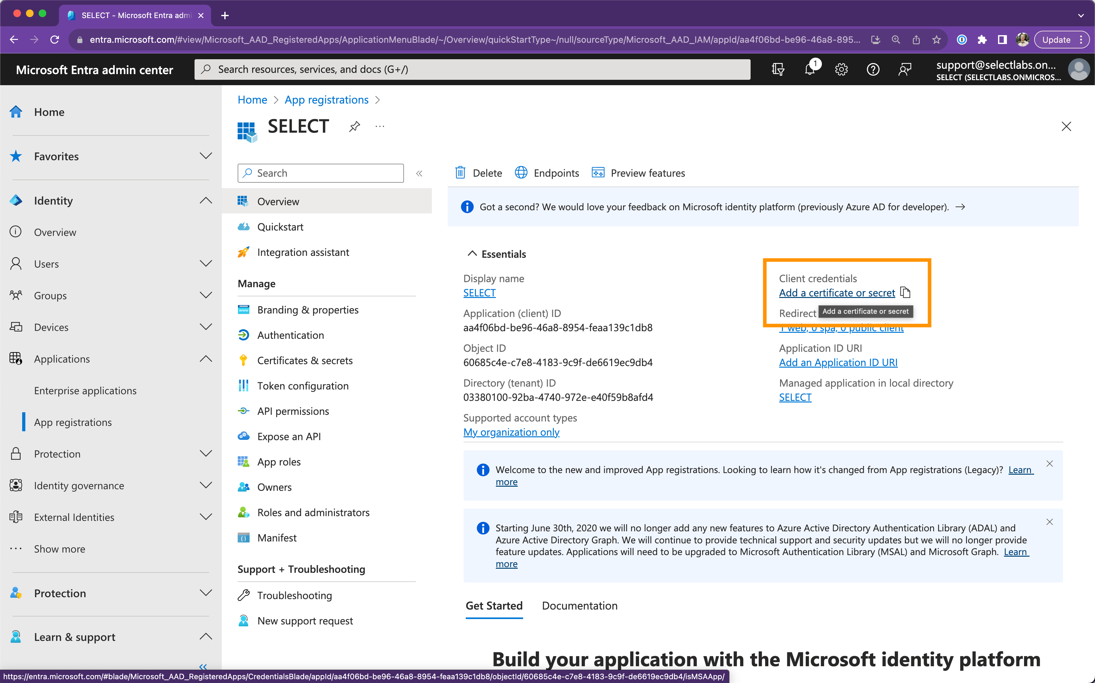
Task: Open Preview features from the toolbar
Action: click(638, 173)
